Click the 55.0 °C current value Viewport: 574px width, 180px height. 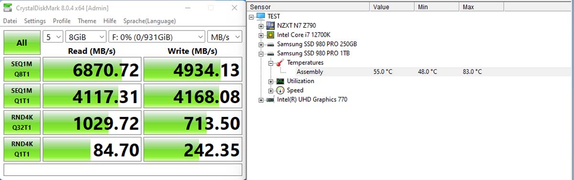383,72
